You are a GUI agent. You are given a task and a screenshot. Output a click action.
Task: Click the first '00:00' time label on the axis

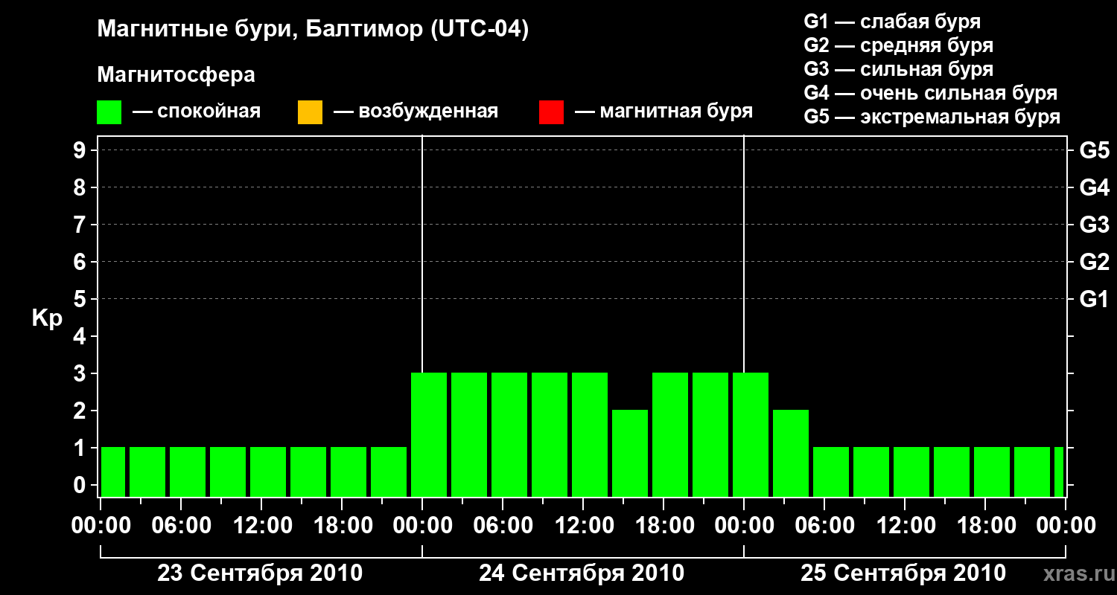point(101,526)
